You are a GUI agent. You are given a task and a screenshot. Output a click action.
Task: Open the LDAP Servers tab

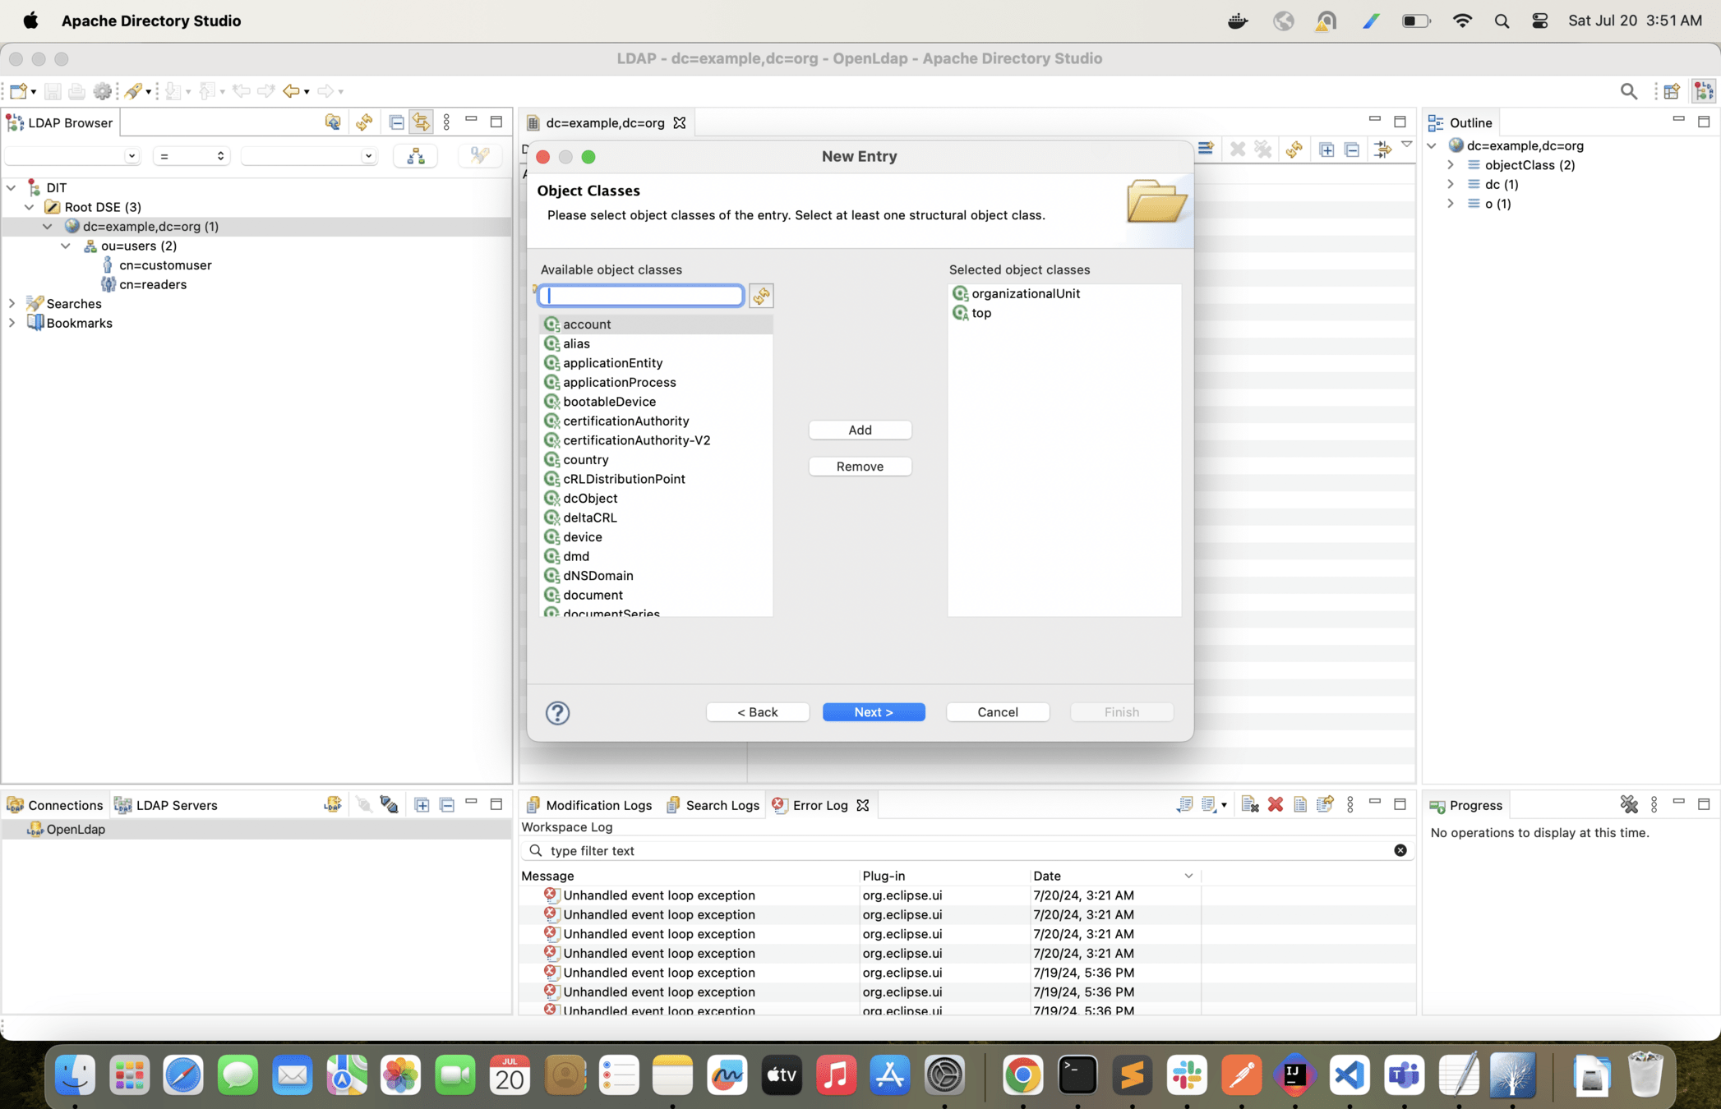167,805
